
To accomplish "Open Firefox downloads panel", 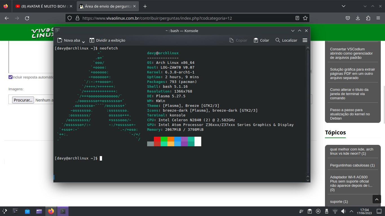I will click(x=358, y=18).
